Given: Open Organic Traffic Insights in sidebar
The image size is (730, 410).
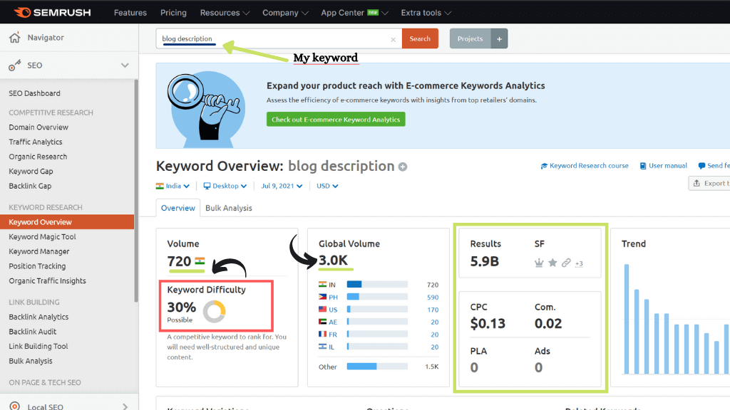Looking at the screenshot, I should coord(48,280).
